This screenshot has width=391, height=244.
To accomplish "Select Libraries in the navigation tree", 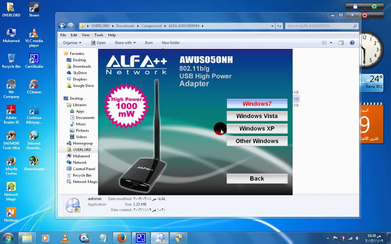I will point(77,105).
